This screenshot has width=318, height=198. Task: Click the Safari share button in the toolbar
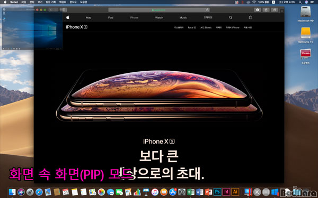[x=266, y=10]
